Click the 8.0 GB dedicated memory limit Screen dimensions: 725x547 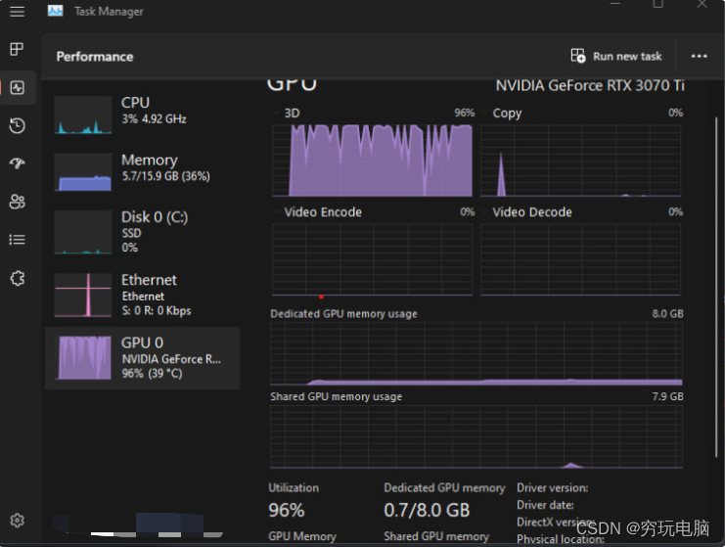point(667,313)
